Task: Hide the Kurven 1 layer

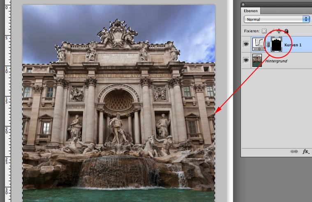Action: (246, 44)
